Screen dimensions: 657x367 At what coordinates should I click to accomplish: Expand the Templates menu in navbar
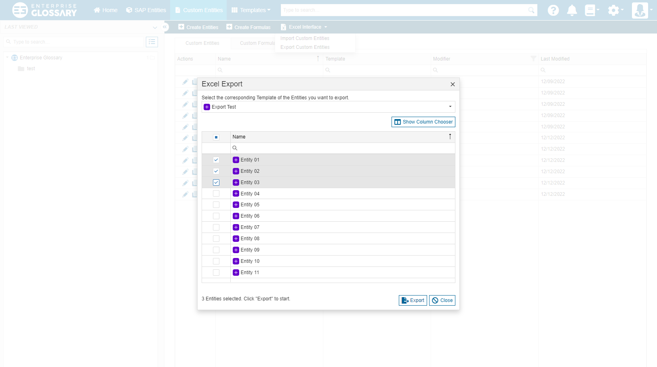[x=251, y=10]
